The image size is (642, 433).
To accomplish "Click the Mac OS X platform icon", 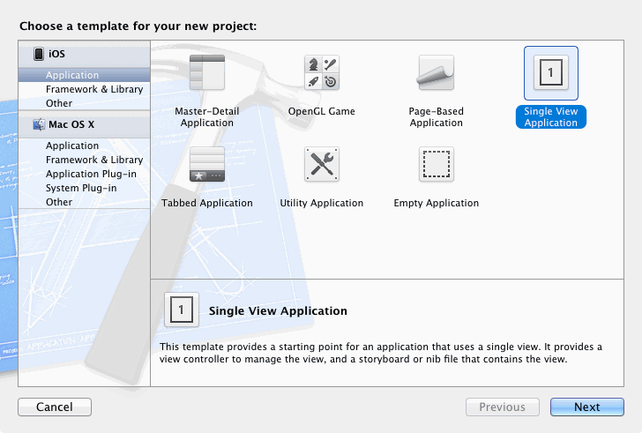I will [x=39, y=124].
